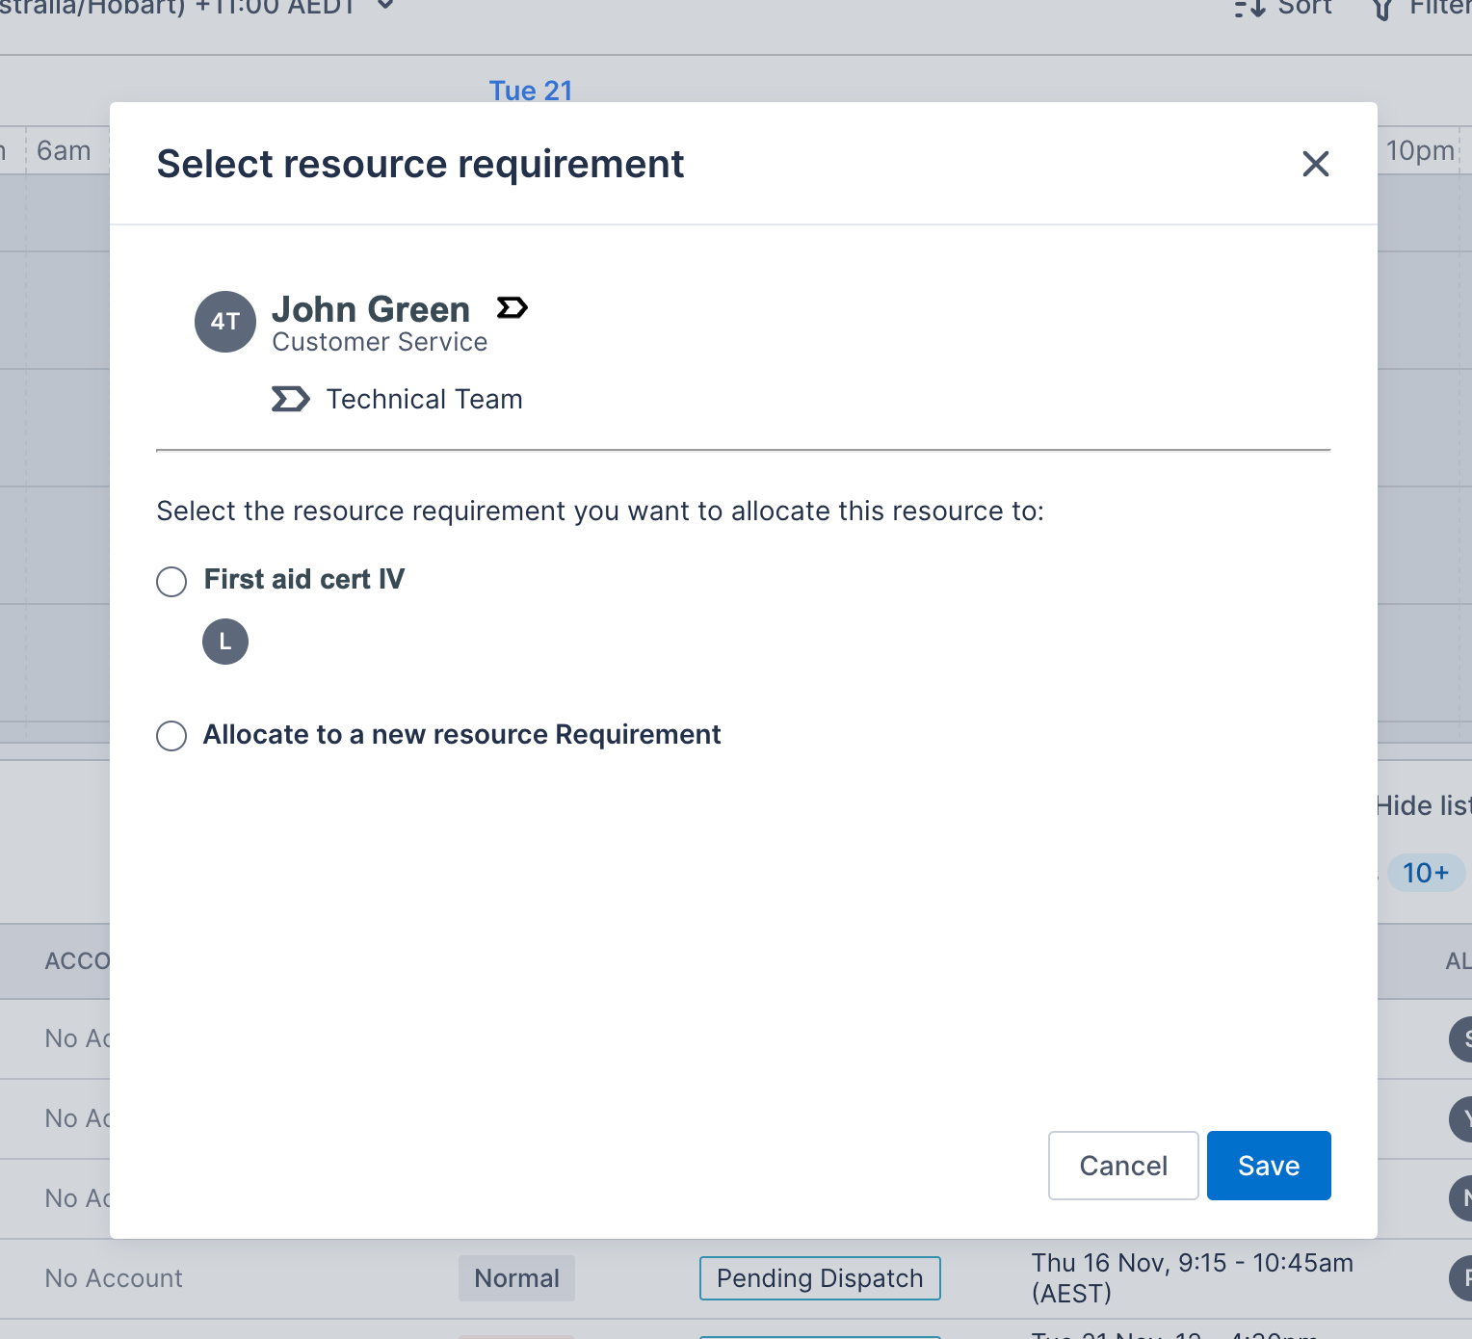This screenshot has height=1339, width=1472.
Task: Open the Pending Dispatch status selector
Action: [819, 1277]
